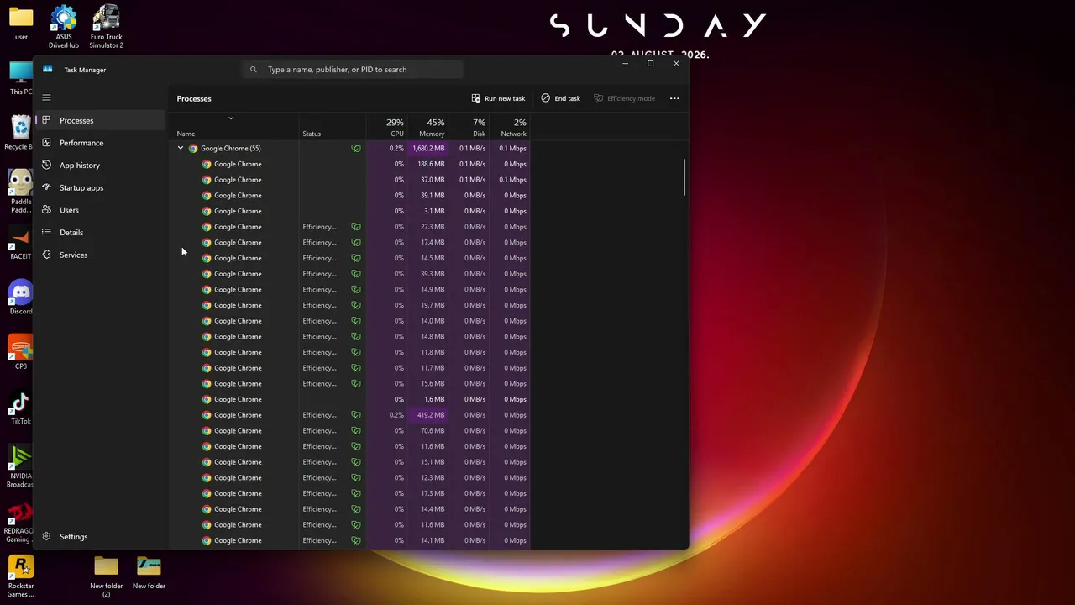Select the Euro Truck Simulator 2 desktop shortcut
The image size is (1075, 605).
pos(107,27)
